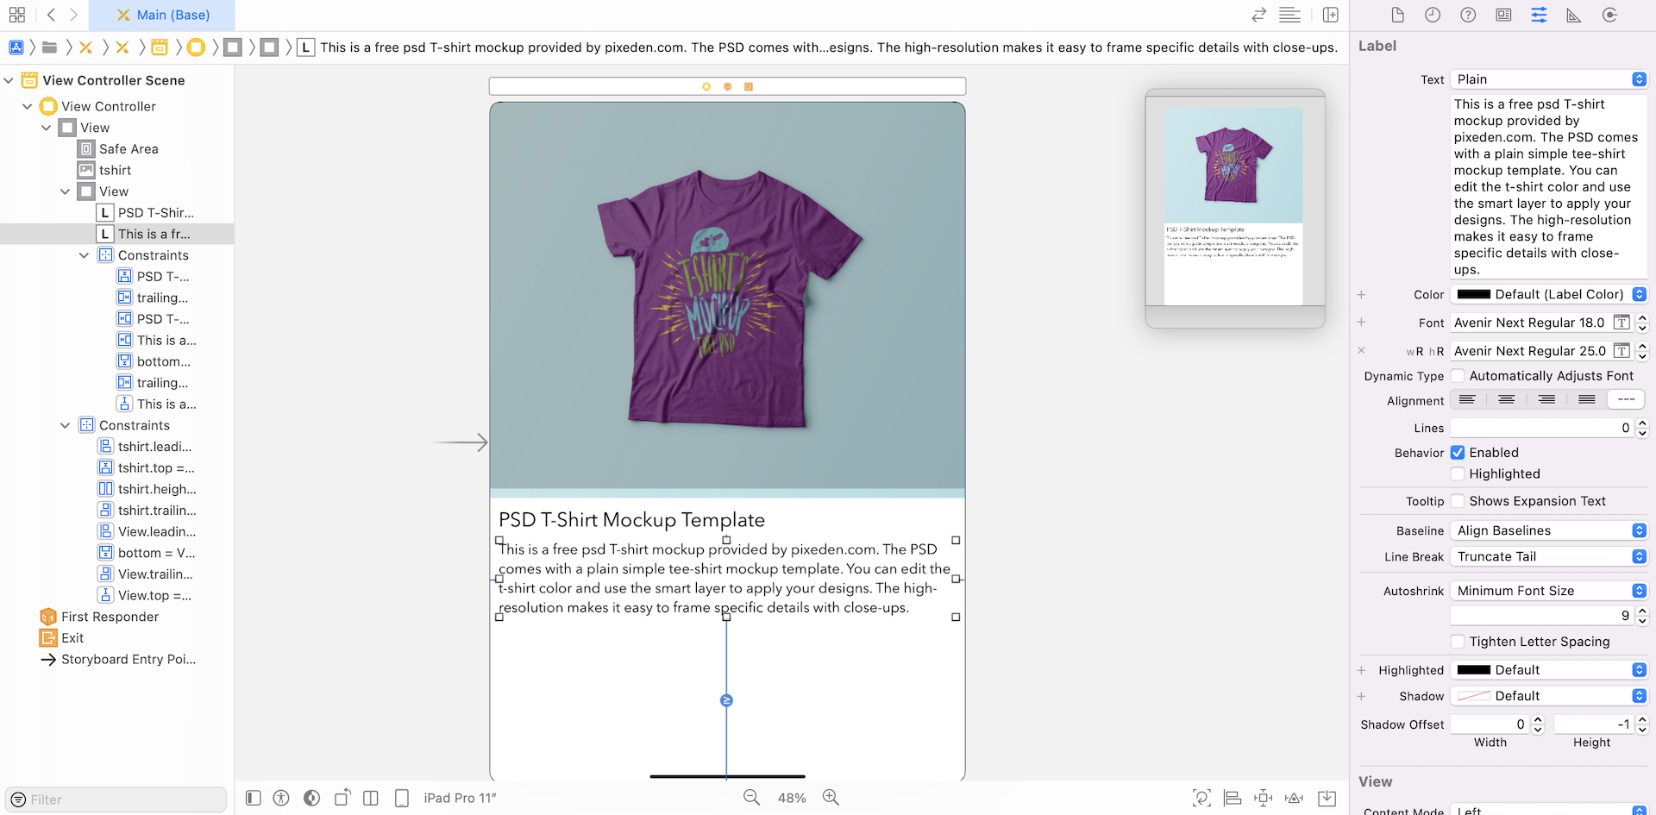Open the Color Default (Label Color) well
Image resolution: width=1656 pixels, height=815 pixels.
[1548, 295]
